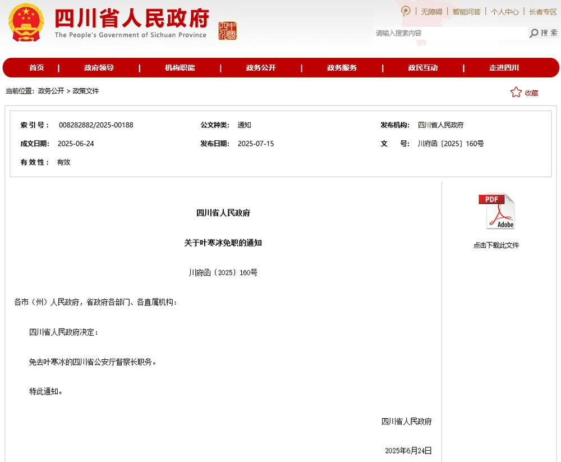The height and width of the screenshot is (462, 561).
Task: Click the 搜索 button text
Action: [549, 33]
